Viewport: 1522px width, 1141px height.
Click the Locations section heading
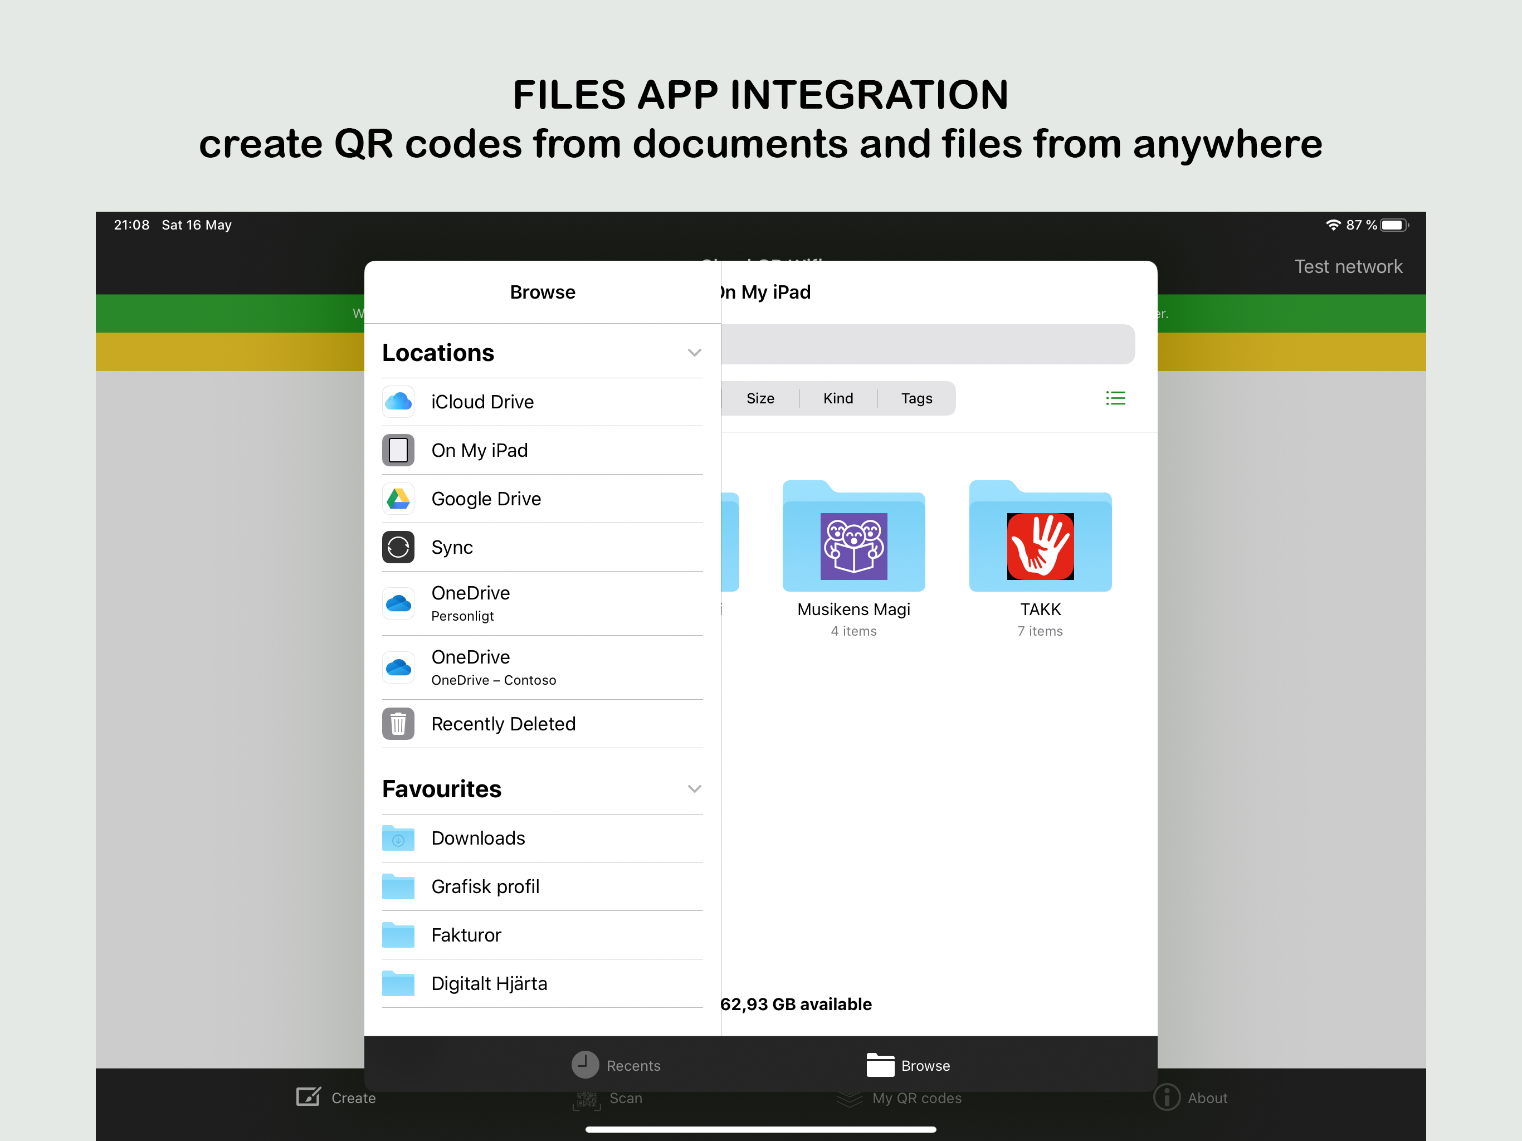[438, 353]
